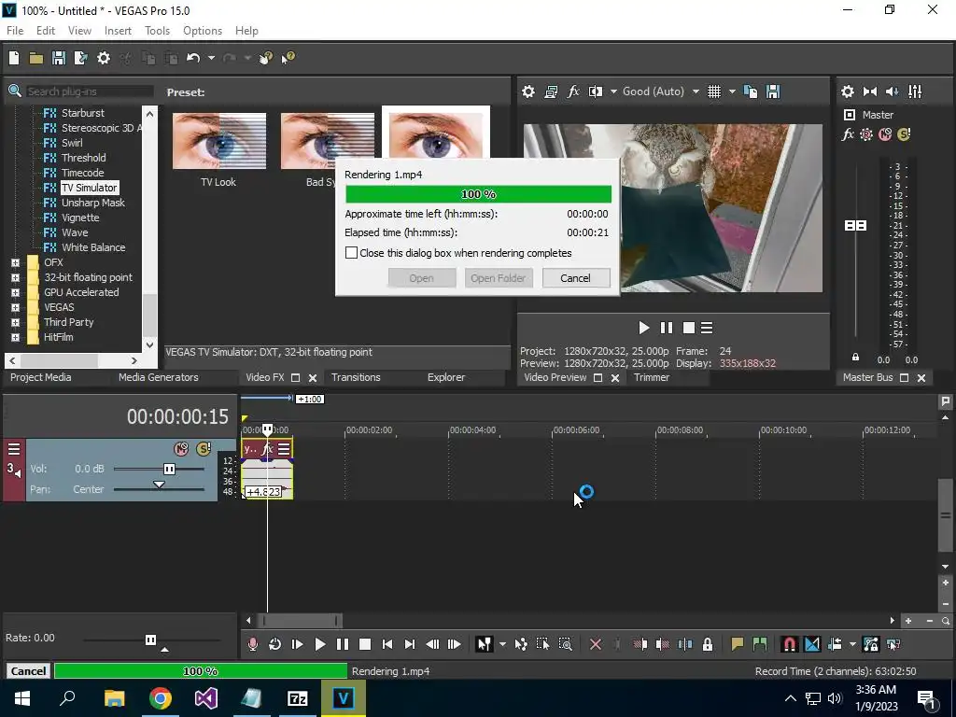The image size is (956, 717).
Task: Toggle Master bus Solo icon
Action: click(904, 134)
